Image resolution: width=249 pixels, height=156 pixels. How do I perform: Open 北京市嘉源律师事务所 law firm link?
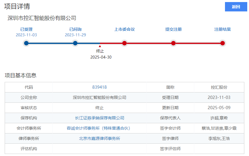point(99,138)
